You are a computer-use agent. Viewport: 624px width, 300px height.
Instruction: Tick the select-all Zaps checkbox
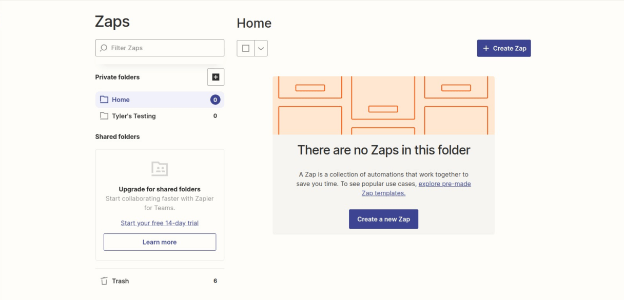[246, 48]
